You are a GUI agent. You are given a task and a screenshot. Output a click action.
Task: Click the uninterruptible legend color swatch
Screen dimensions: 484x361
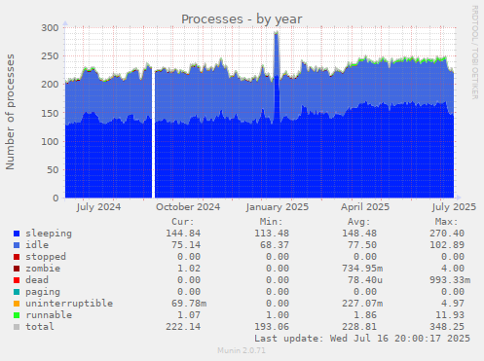(17, 304)
